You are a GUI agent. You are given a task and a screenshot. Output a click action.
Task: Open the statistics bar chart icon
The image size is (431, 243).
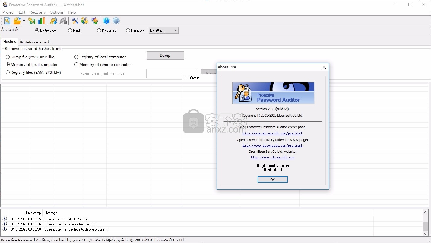(x=41, y=21)
